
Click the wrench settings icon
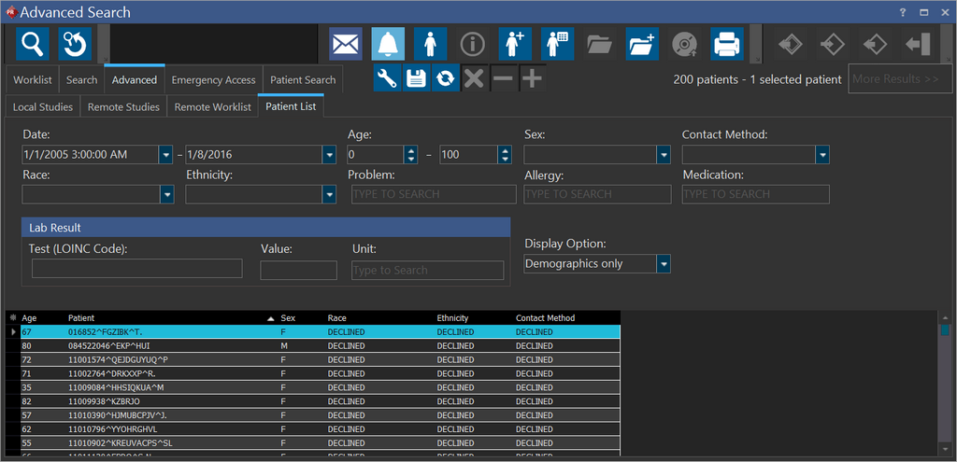(388, 78)
